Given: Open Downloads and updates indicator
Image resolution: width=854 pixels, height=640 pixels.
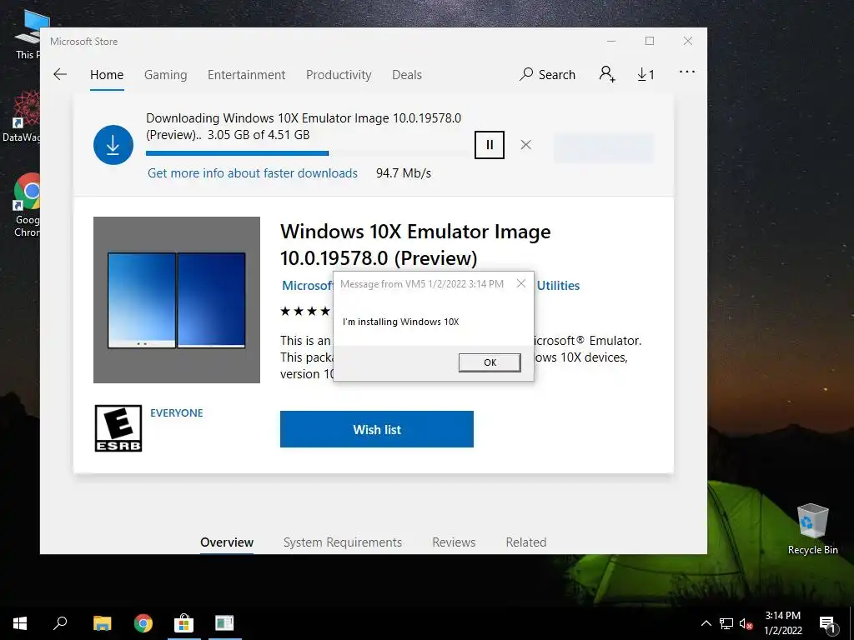Looking at the screenshot, I should [646, 74].
